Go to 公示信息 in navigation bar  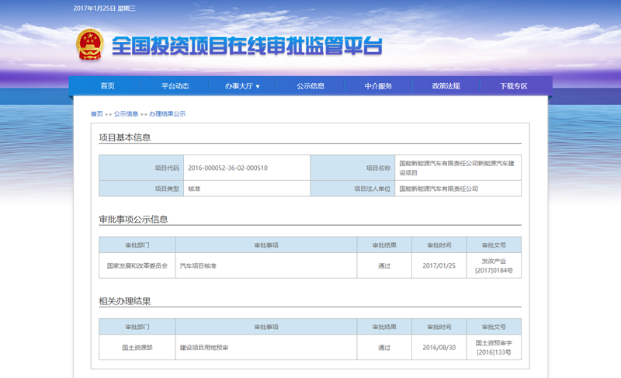[x=310, y=86]
